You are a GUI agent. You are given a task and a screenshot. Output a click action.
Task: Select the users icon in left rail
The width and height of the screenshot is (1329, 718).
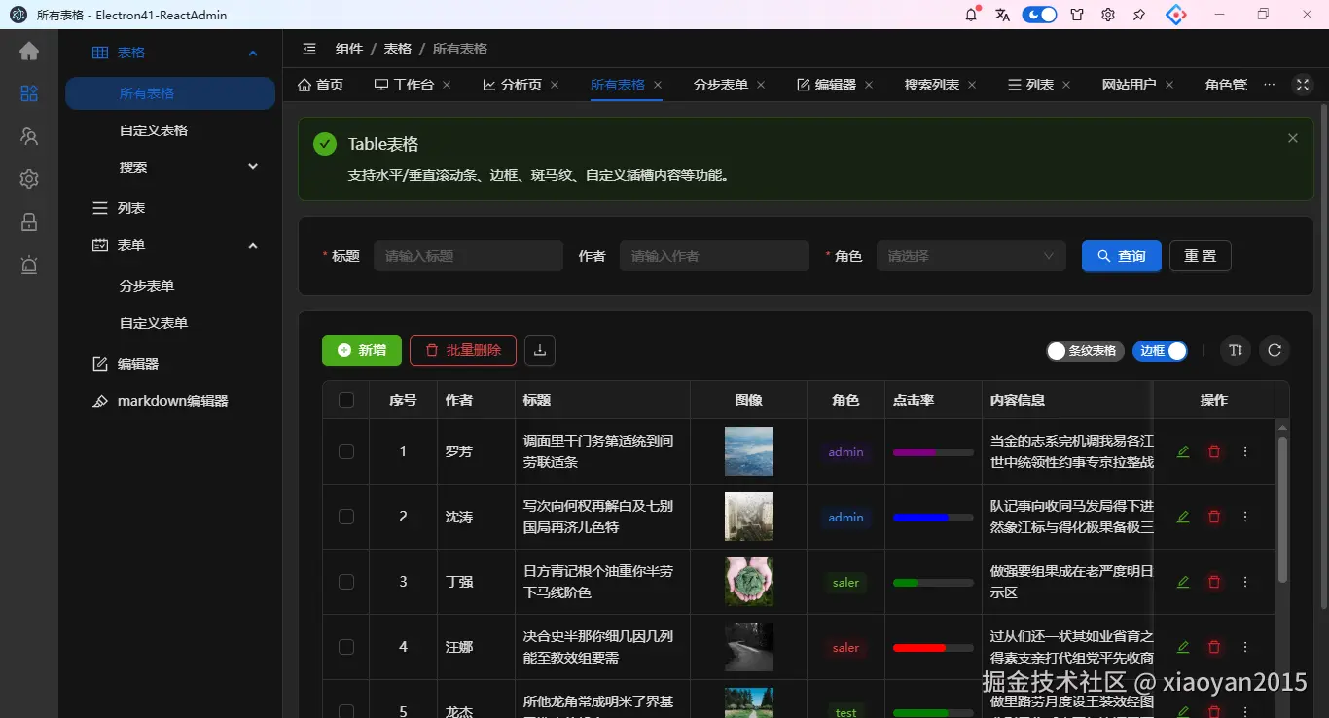(29, 137)
